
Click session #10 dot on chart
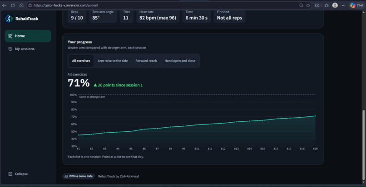coord(197,125)
